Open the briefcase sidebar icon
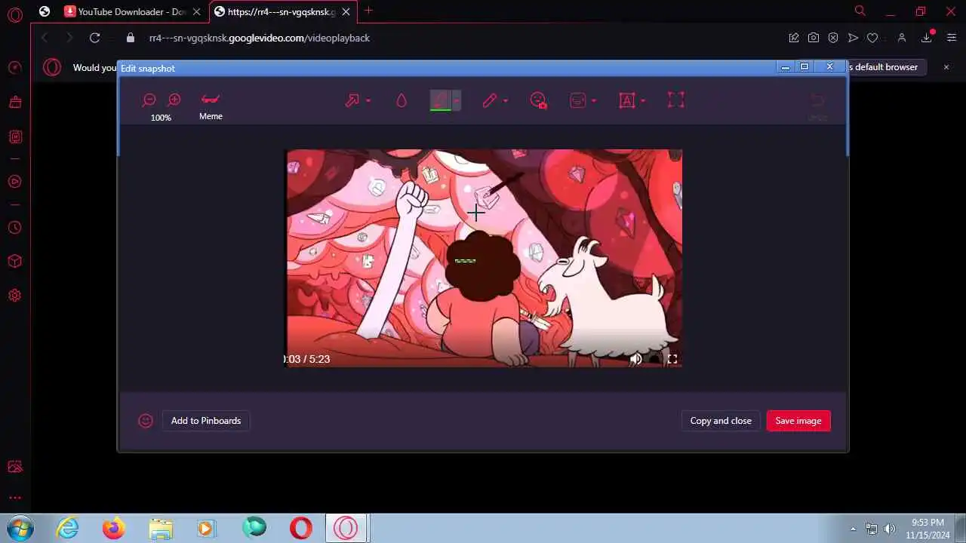Screen dimensions: 966x543 pyautogui.click(x=14, y=102)
